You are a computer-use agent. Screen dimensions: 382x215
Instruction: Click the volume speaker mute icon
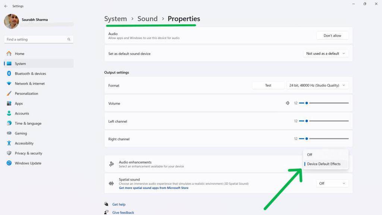(288, 103)
